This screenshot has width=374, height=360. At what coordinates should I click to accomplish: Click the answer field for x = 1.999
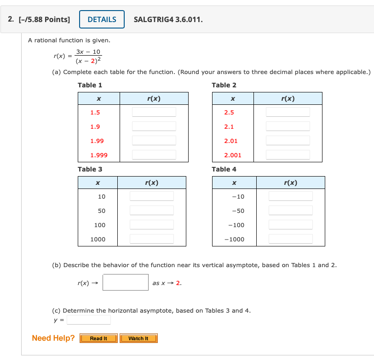pyautogui.click(x=154, y=154)
